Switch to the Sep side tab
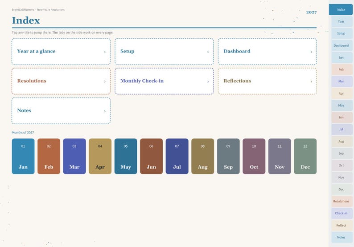354x247 pixels. point(342,153)
